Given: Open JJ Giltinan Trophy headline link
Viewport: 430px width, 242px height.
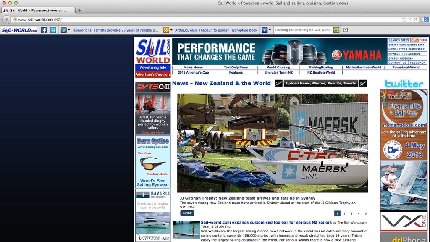Looking at the screenshot, I should point(248,198).
